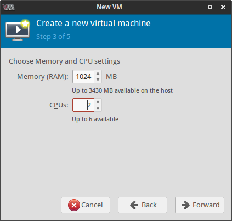The image size is (232, 221).
Task: Decrement the CPUs count spinner
Action: [x=98, y=108]
